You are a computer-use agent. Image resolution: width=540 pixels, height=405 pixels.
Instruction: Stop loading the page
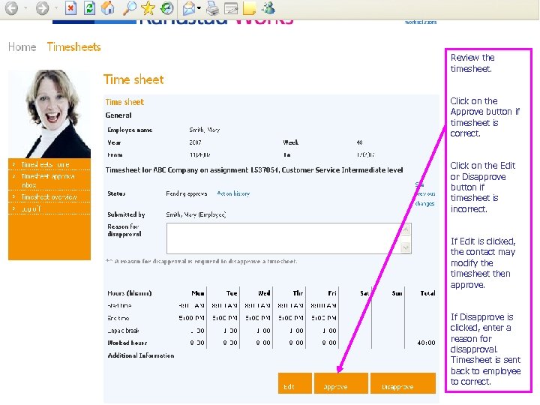[70, 8]
